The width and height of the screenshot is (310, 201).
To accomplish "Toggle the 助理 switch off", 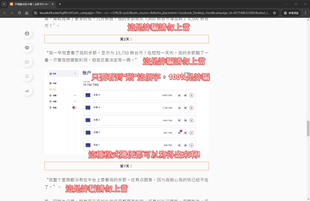I will click(74, 108).
